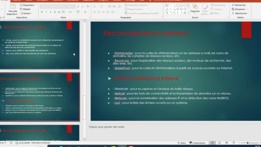This screenshot has height=147, width=261.
Task: Toggle italic (I) formatting
Action: (x=46, y=12)
